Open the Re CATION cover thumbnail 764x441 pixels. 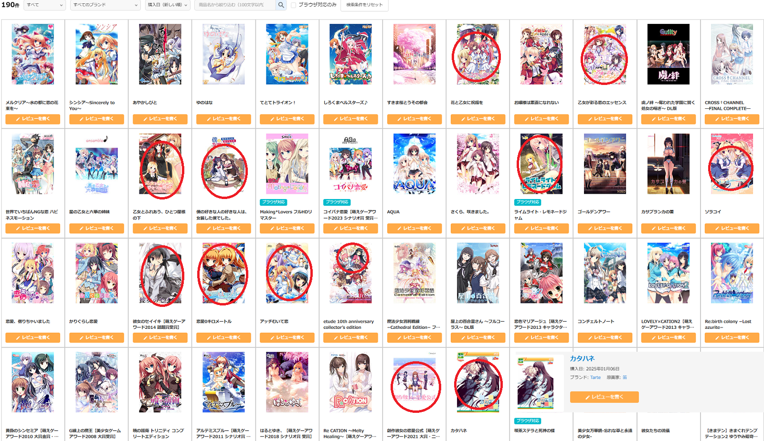[x=350, y=382]
